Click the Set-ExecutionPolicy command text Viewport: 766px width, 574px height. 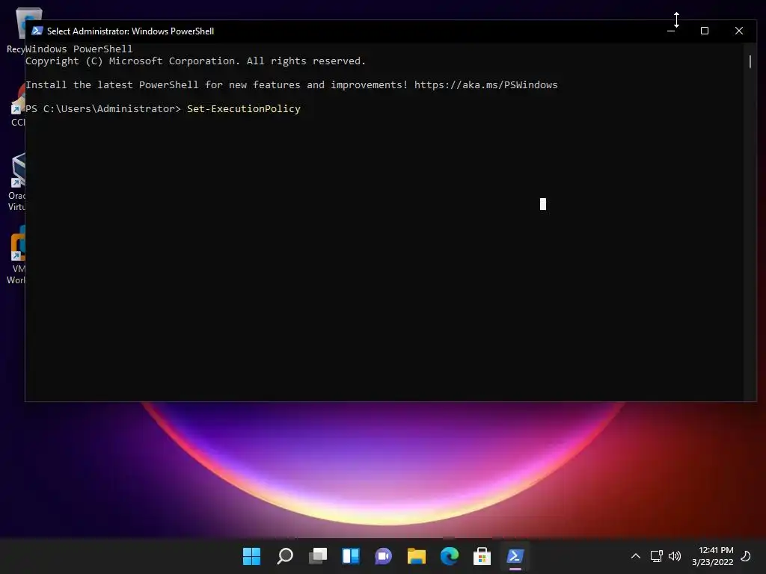(x=243, y=109)
